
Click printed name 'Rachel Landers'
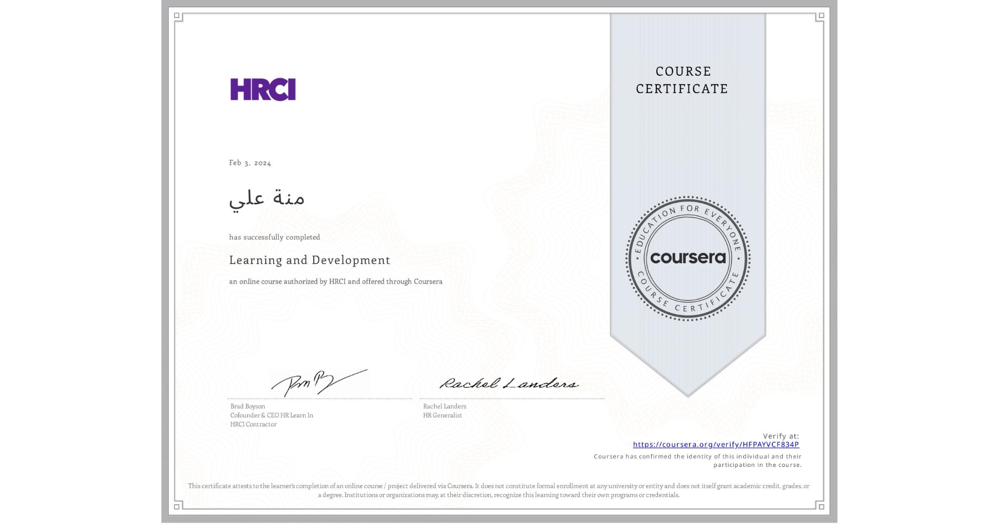coord(445,406)
